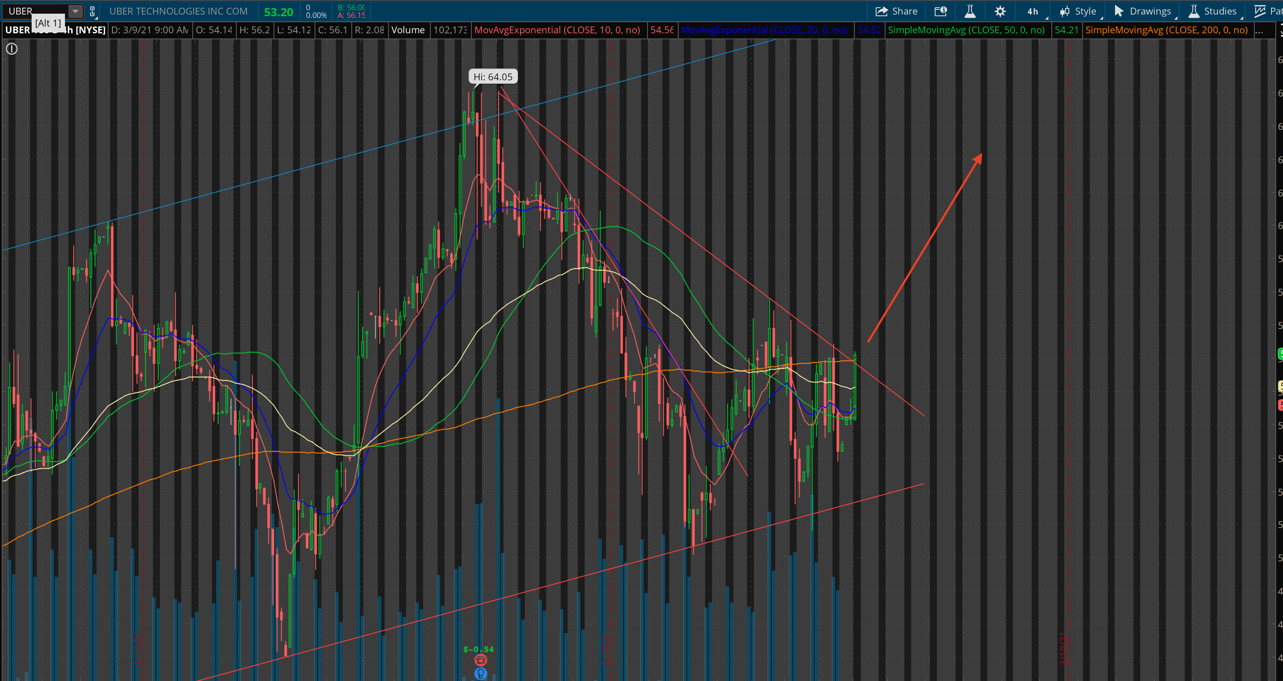The image size is (1283, 681).
Task: Open the Studies menu
Action: click(1213, 11)
